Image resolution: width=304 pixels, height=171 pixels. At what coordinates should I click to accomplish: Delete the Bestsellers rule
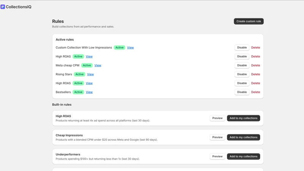pyautogui.click(x=255, y=92)
